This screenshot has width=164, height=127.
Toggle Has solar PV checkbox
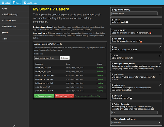[x=150, y=33]
